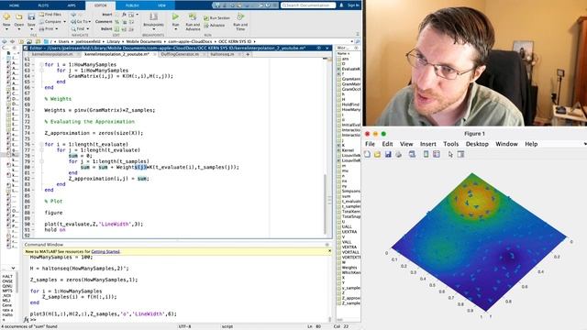Click Open File icon in Figure 1 toolbar
Image resolution: width=587 pixels, height=330 pixels.
(x=377, y=154)
